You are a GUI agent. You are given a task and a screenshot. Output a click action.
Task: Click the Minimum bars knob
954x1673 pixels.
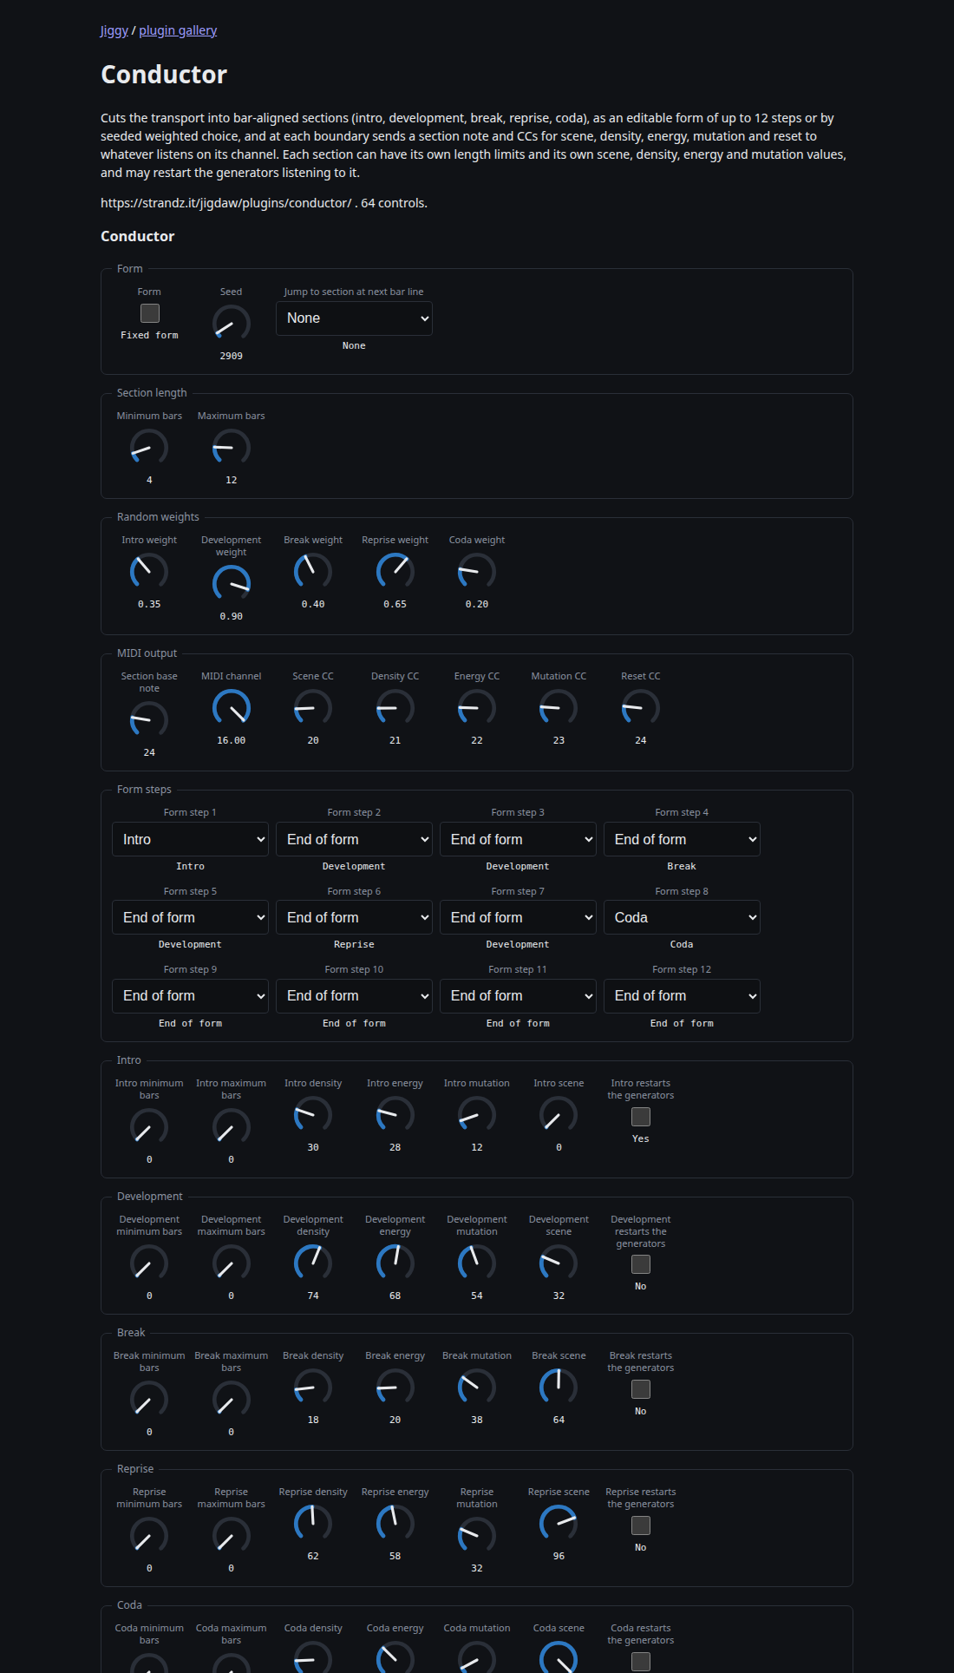149,448
